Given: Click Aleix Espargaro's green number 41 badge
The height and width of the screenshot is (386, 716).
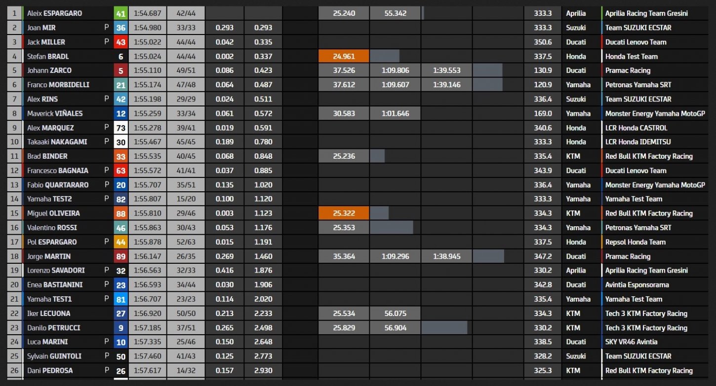Looking at the screenshot, I should coord(120,13).
